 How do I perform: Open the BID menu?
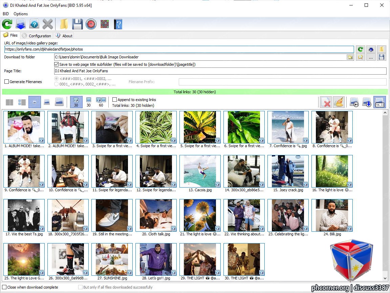pyautogui.click(x=6, y=14)
